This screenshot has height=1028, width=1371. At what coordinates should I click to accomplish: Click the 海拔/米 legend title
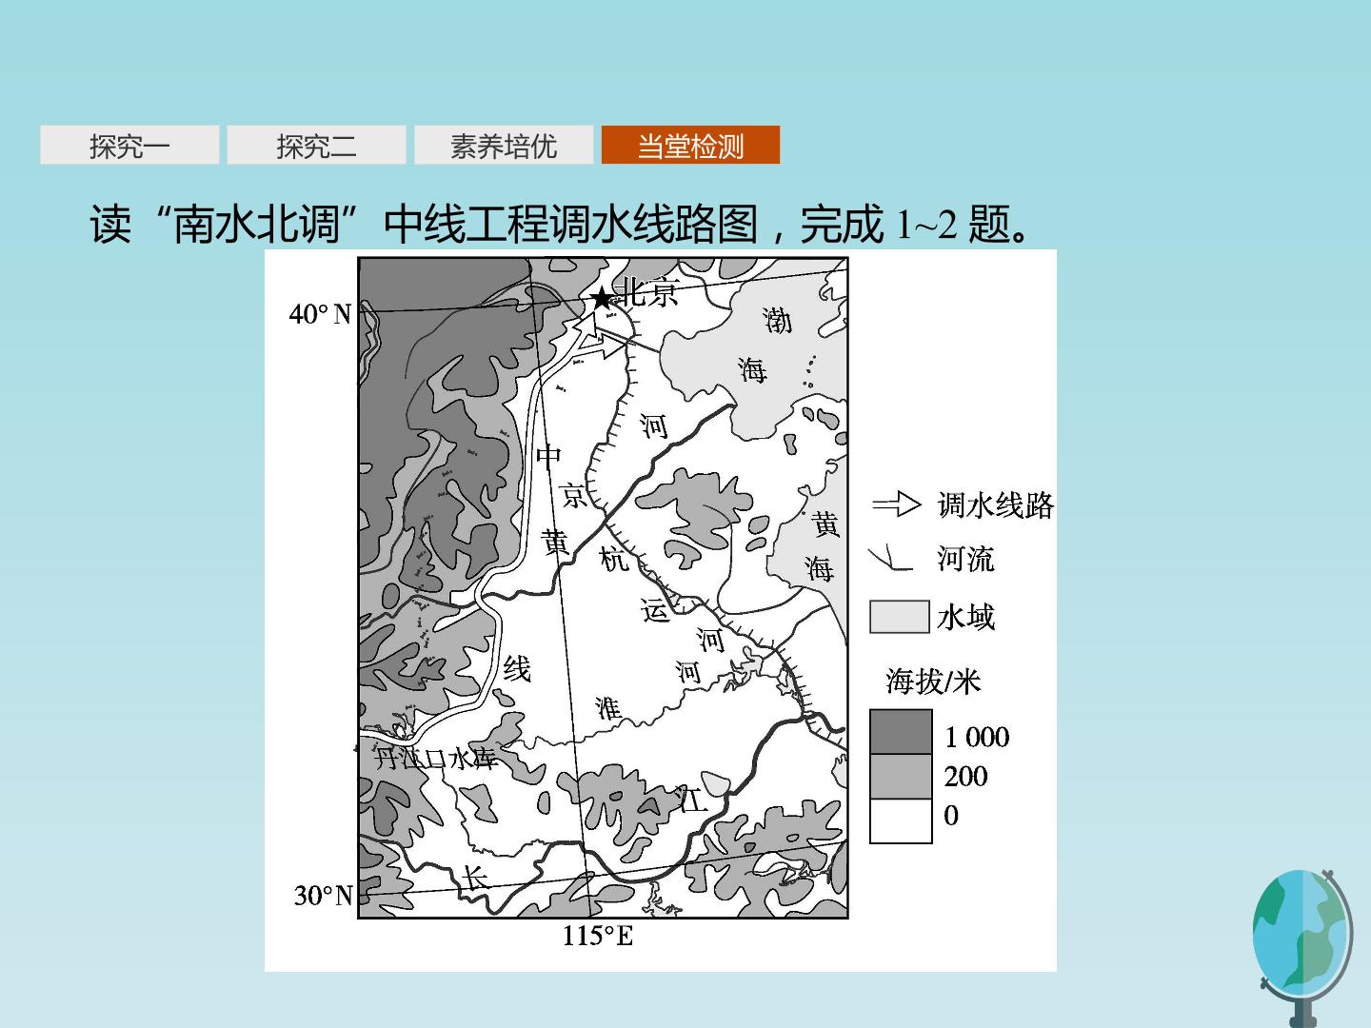click(x=933, y=681)
